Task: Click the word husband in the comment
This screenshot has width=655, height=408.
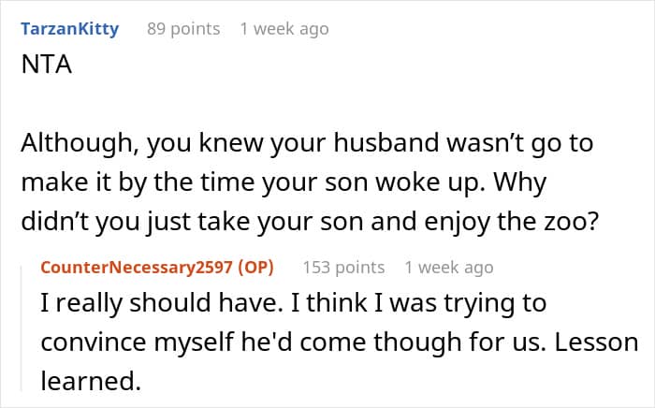Action: [x=386, y=142]
